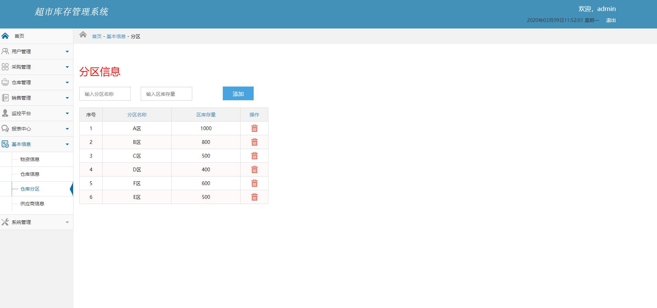Click the 用户管理 user icon

click(5, 52)
